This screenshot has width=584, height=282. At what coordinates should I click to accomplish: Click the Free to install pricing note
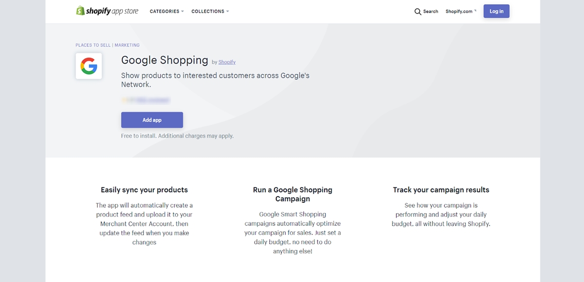pyautogui.click(x=177, y=136)
